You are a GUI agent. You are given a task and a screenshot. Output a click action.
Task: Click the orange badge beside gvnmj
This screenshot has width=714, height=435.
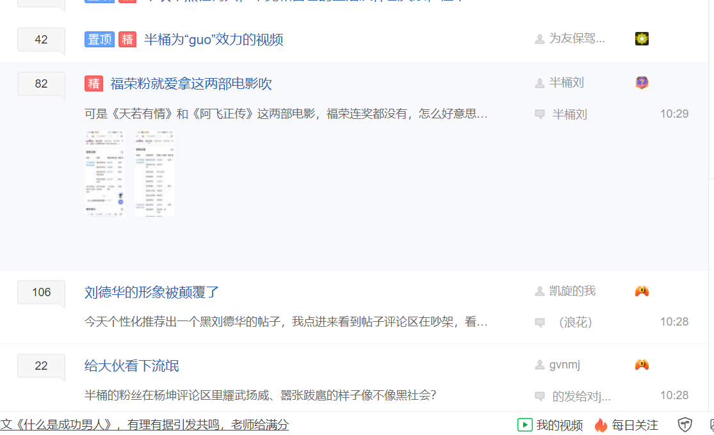coord(642,365)
